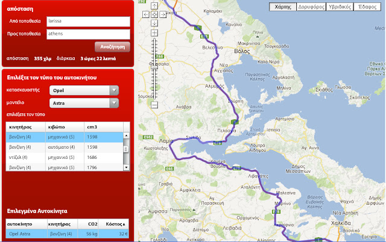Screen dimensions: 386x242
Task: Click the 355 χλμ distance value
Action: click(x=43, y=59)
